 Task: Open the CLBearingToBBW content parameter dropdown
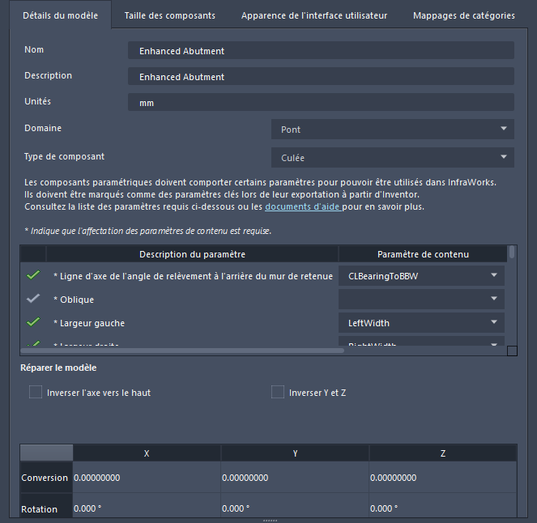[421, 276]
